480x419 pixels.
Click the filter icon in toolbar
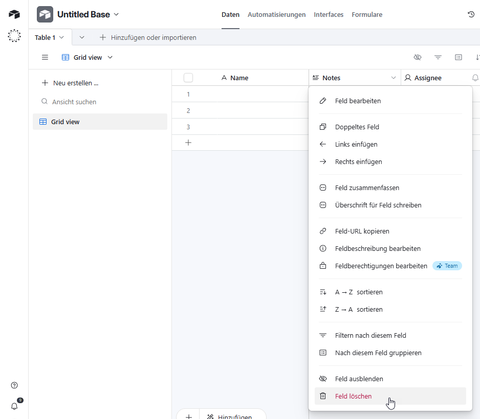438,57
